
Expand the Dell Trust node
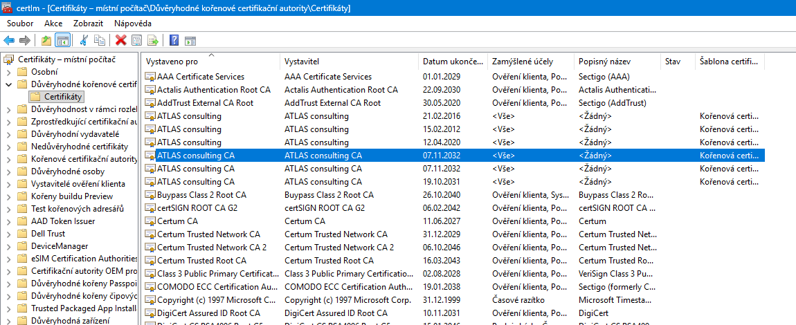click(x=8, y=234)
